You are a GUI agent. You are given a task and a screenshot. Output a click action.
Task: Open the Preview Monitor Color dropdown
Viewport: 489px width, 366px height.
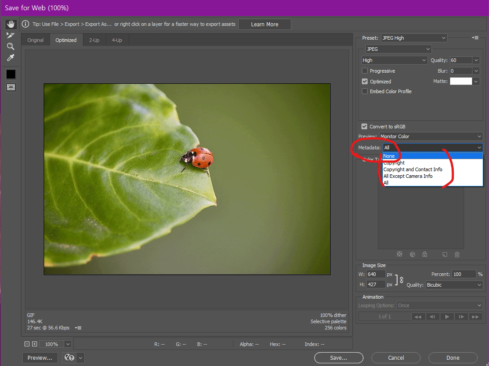(431, 136)
